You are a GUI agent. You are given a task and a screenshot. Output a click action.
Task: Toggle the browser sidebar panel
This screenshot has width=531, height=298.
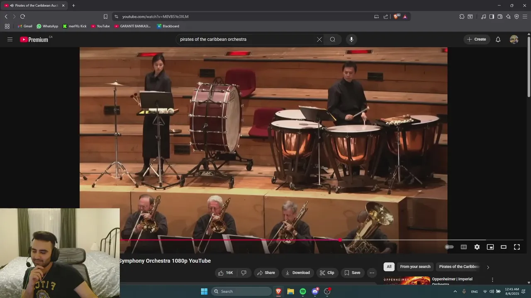tap(492, 17)
